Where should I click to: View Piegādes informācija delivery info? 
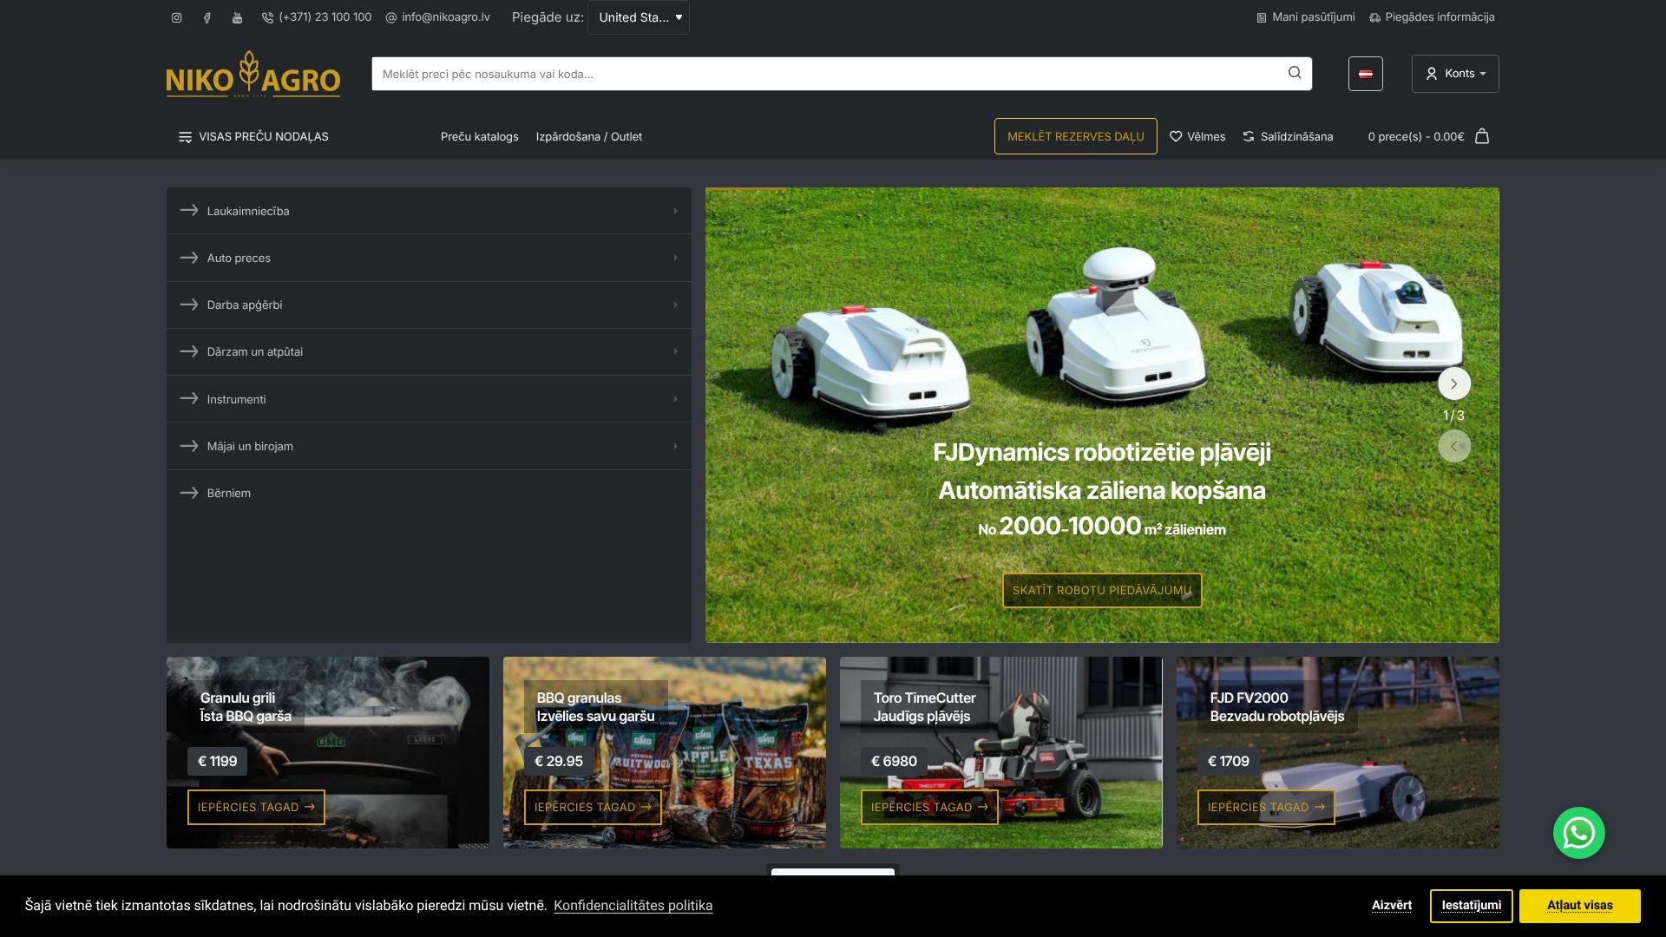[1432, 17]
